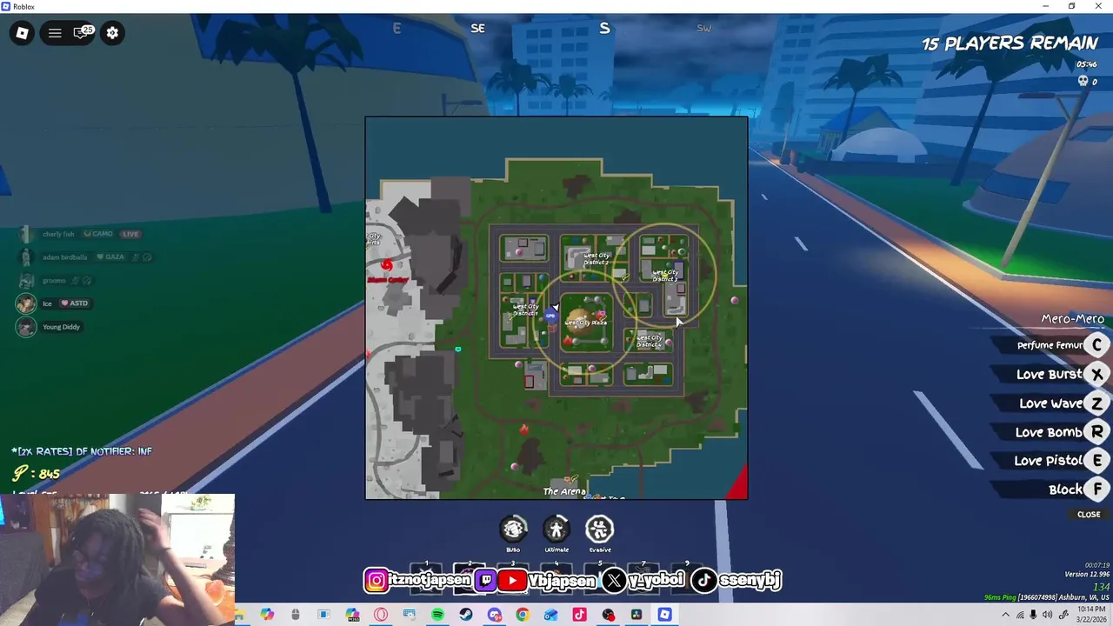This screenshot has height=626, width=1113.
Task: Click the Twitch logo overlay
Action: [485, 580]
